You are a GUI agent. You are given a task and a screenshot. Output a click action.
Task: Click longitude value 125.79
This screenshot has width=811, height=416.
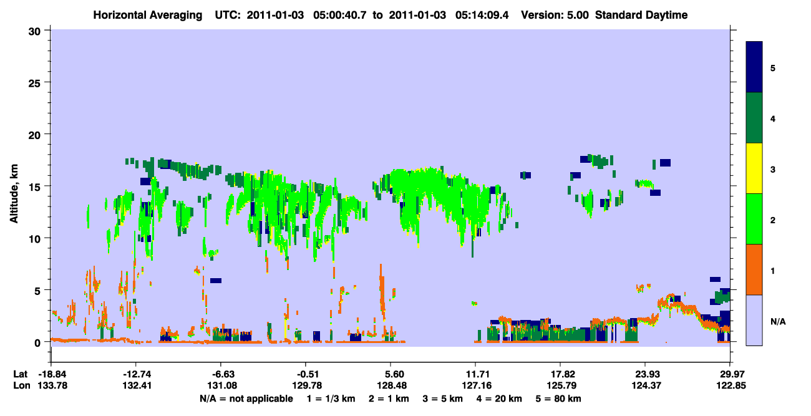tap(560, 385)
